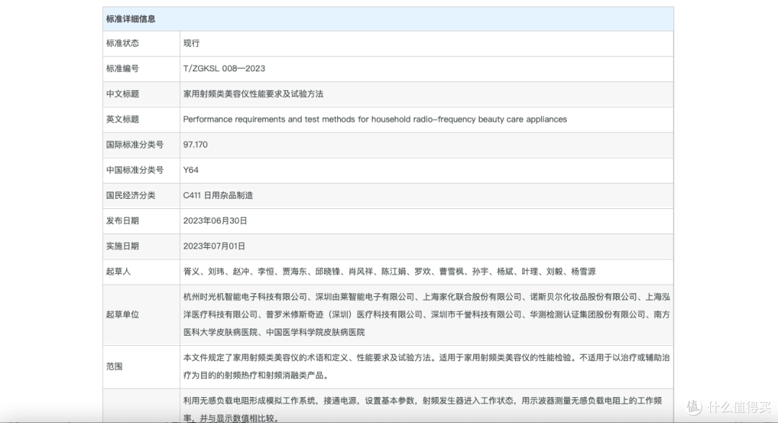778x423 pixels.
Task: Click the text 杭州时光机智能电子科技有限公司
Action: (x=245, y=297)
